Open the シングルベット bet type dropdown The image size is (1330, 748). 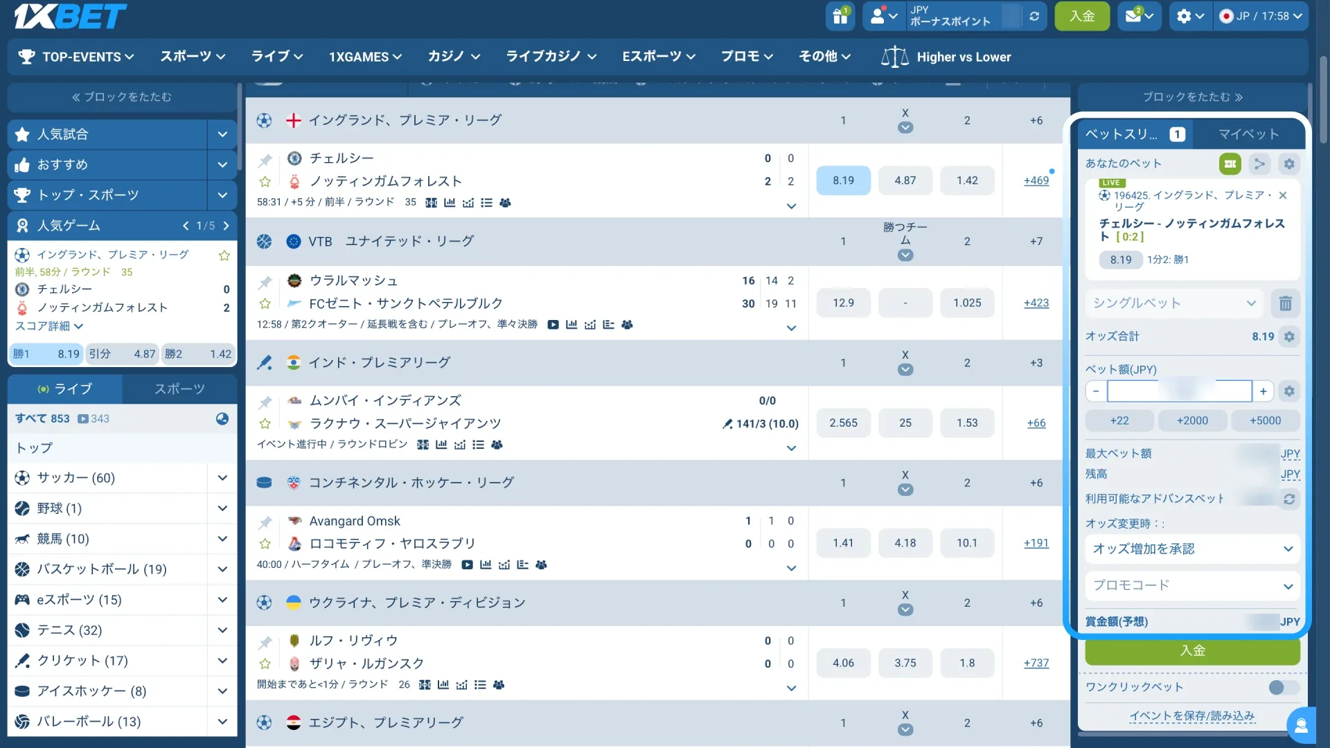(1174, 303)
